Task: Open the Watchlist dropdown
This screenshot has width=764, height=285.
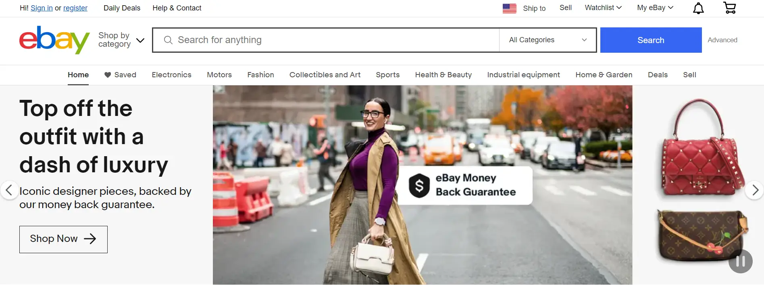Action: (603, 8)
